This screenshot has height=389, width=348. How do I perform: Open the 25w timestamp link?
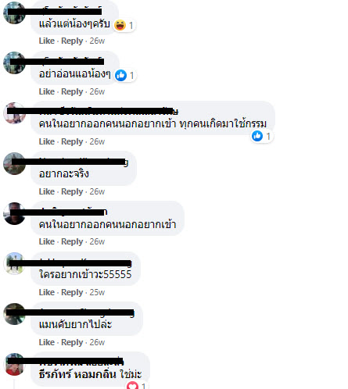(97, 292)
